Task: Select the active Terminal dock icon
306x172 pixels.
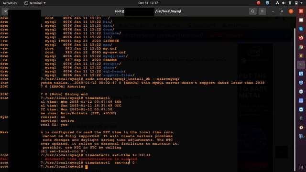Action: [x=301, y=65]
